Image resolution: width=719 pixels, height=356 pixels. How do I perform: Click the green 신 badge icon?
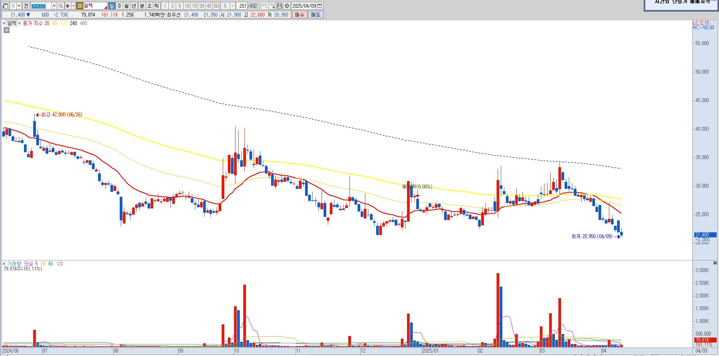click(x=80, y=6)
